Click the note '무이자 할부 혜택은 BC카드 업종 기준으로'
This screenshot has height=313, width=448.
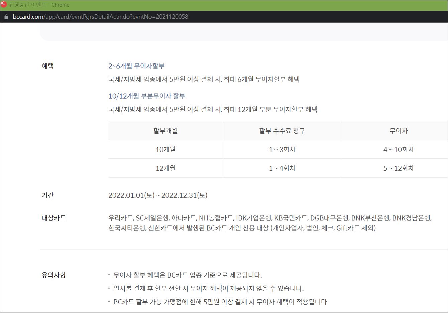[x=188, y=275]
